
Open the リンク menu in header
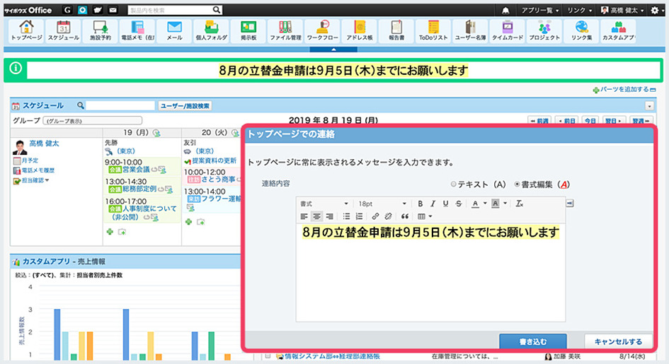point(580,11)
